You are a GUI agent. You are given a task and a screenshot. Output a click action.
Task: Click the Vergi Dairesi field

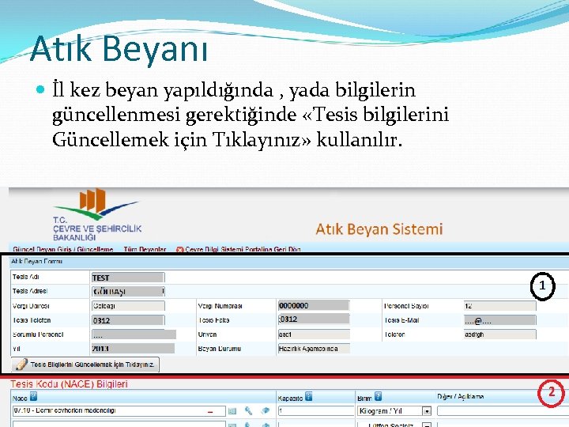pyautogui.click(x=128, y=306)
